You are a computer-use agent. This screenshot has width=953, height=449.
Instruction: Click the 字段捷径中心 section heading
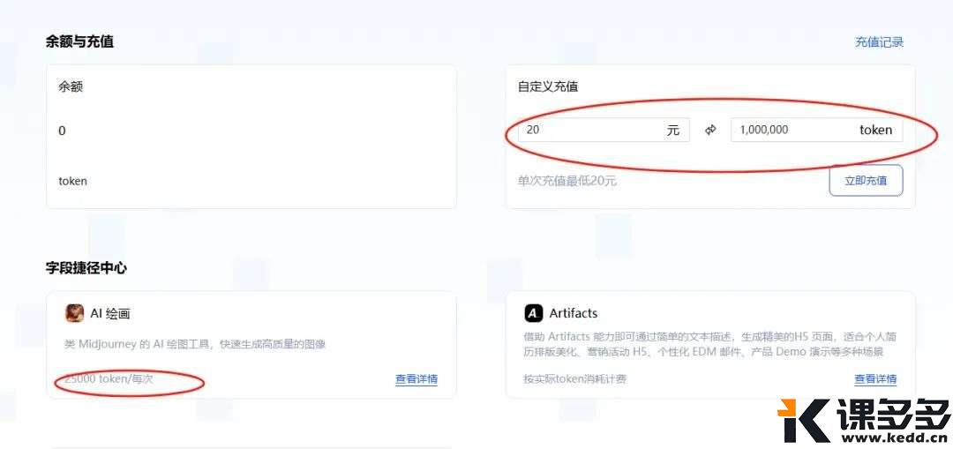tap(86, 268)
